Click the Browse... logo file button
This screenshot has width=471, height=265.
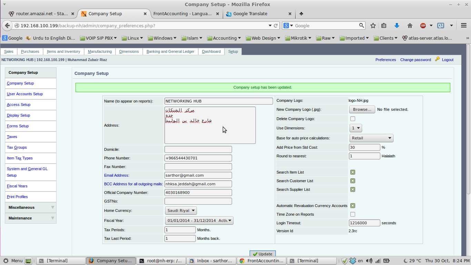click(x=362, y=109)
